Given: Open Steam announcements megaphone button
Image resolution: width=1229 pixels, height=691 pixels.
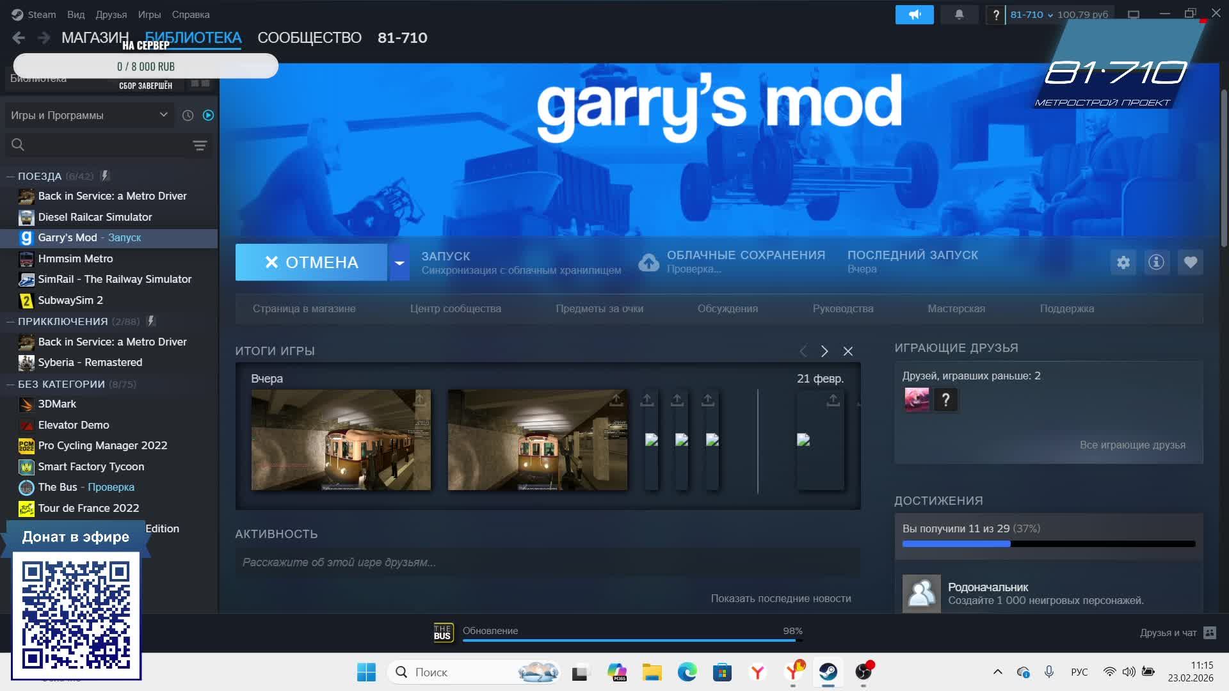Looking at the screenshot, I should point(914,14).
